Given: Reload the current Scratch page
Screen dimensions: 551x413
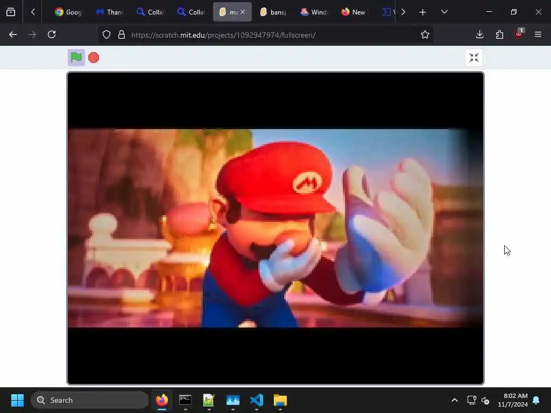Looking at the screenshot, I should coord(52,34).
